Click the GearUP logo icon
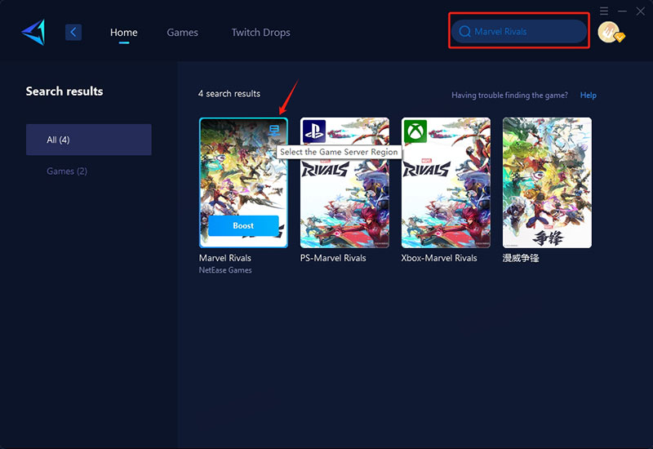Viewport: 653px width, 449px height. coord(33,32)
